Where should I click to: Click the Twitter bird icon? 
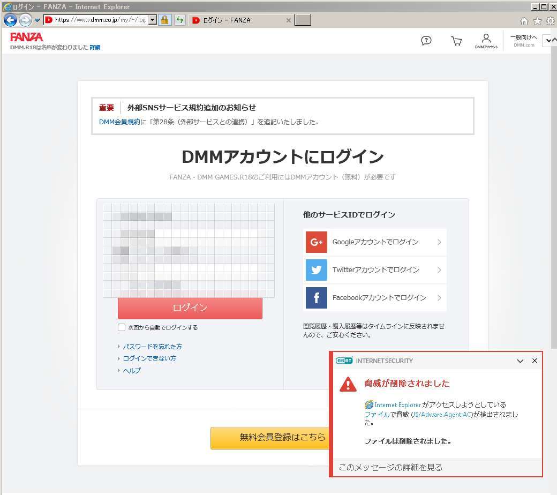click(316, 269)
